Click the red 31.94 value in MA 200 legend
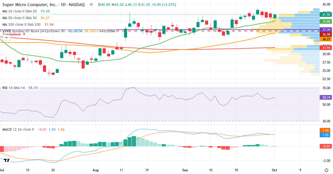This screenshot has height=174, width=333. [x=49, y=24]
